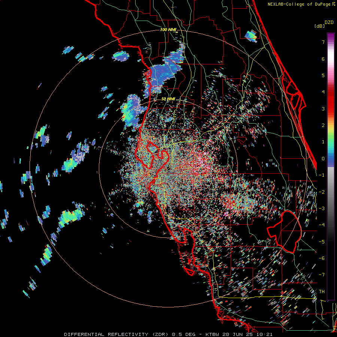Click the KTBW 20 JUN 25 10:21 timestamp
This screenshot has height=337, width=337.
click(239, 334)
